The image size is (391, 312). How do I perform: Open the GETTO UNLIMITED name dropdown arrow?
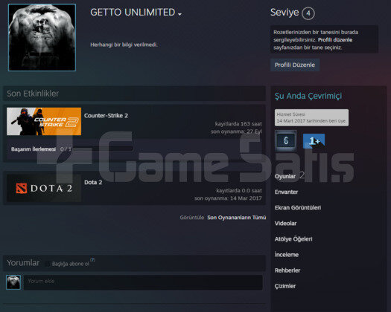tap(179, 14)
